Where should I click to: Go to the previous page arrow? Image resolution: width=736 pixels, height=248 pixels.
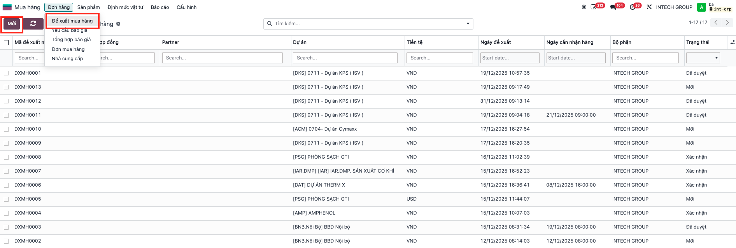coord(716,23)
